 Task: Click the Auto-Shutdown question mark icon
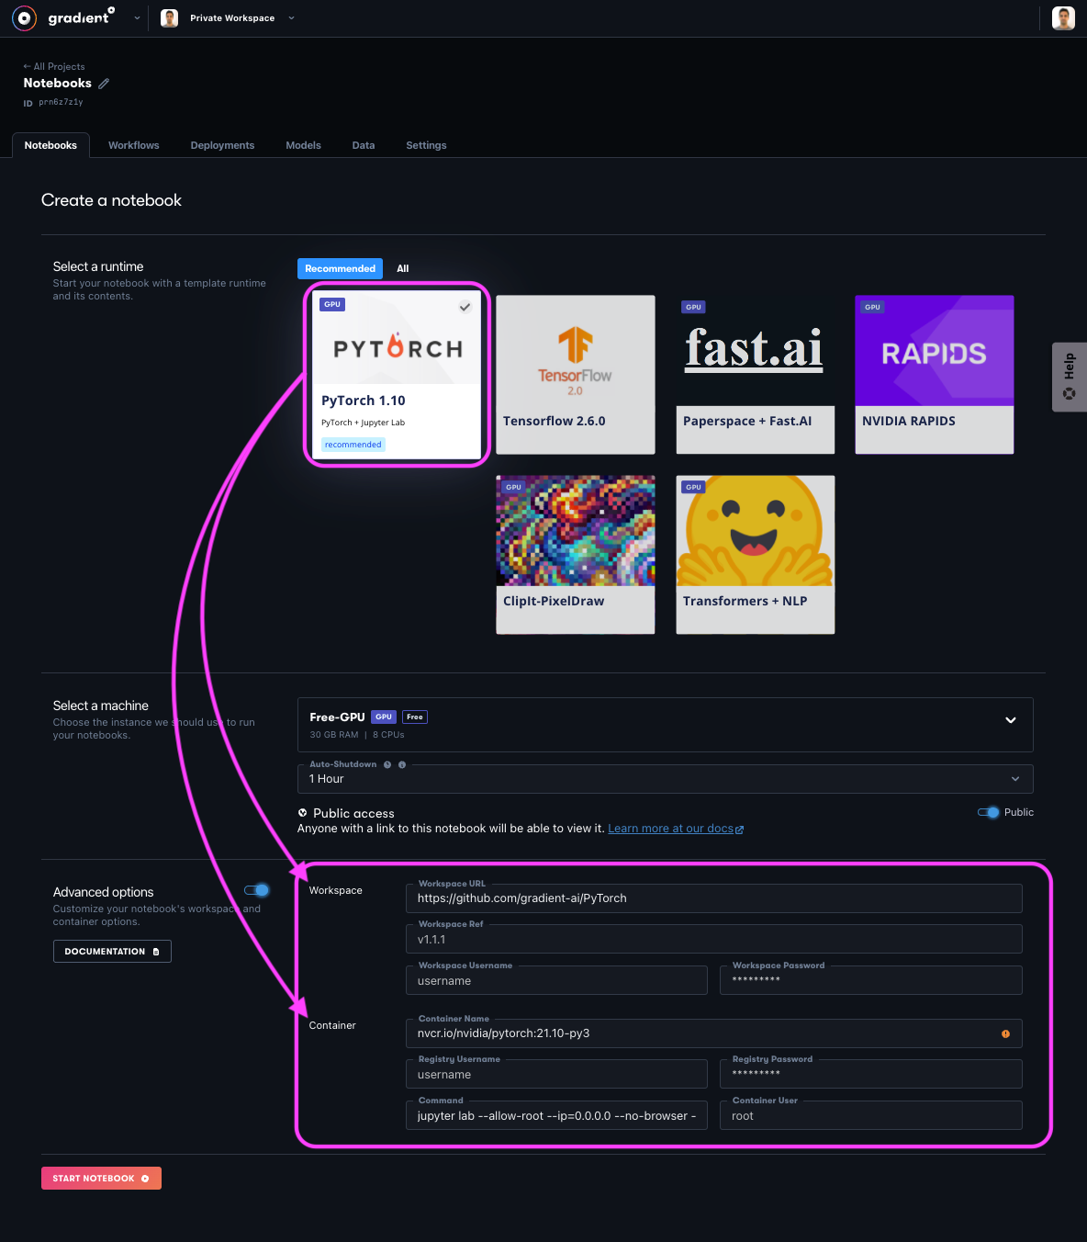click(387, 764)
